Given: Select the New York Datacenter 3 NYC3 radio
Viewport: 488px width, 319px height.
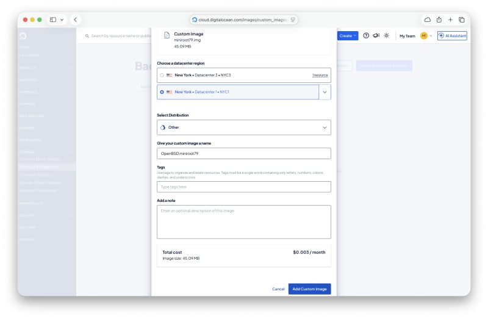Looking at the screenshot, I should tap(162, 75).
